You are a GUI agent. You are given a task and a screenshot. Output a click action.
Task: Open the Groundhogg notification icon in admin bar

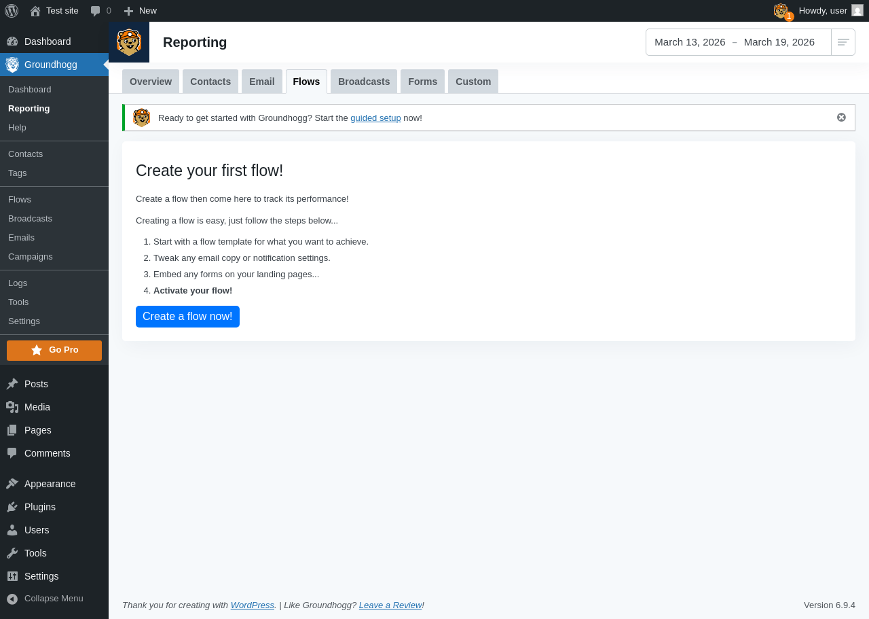tap(782, 11)
